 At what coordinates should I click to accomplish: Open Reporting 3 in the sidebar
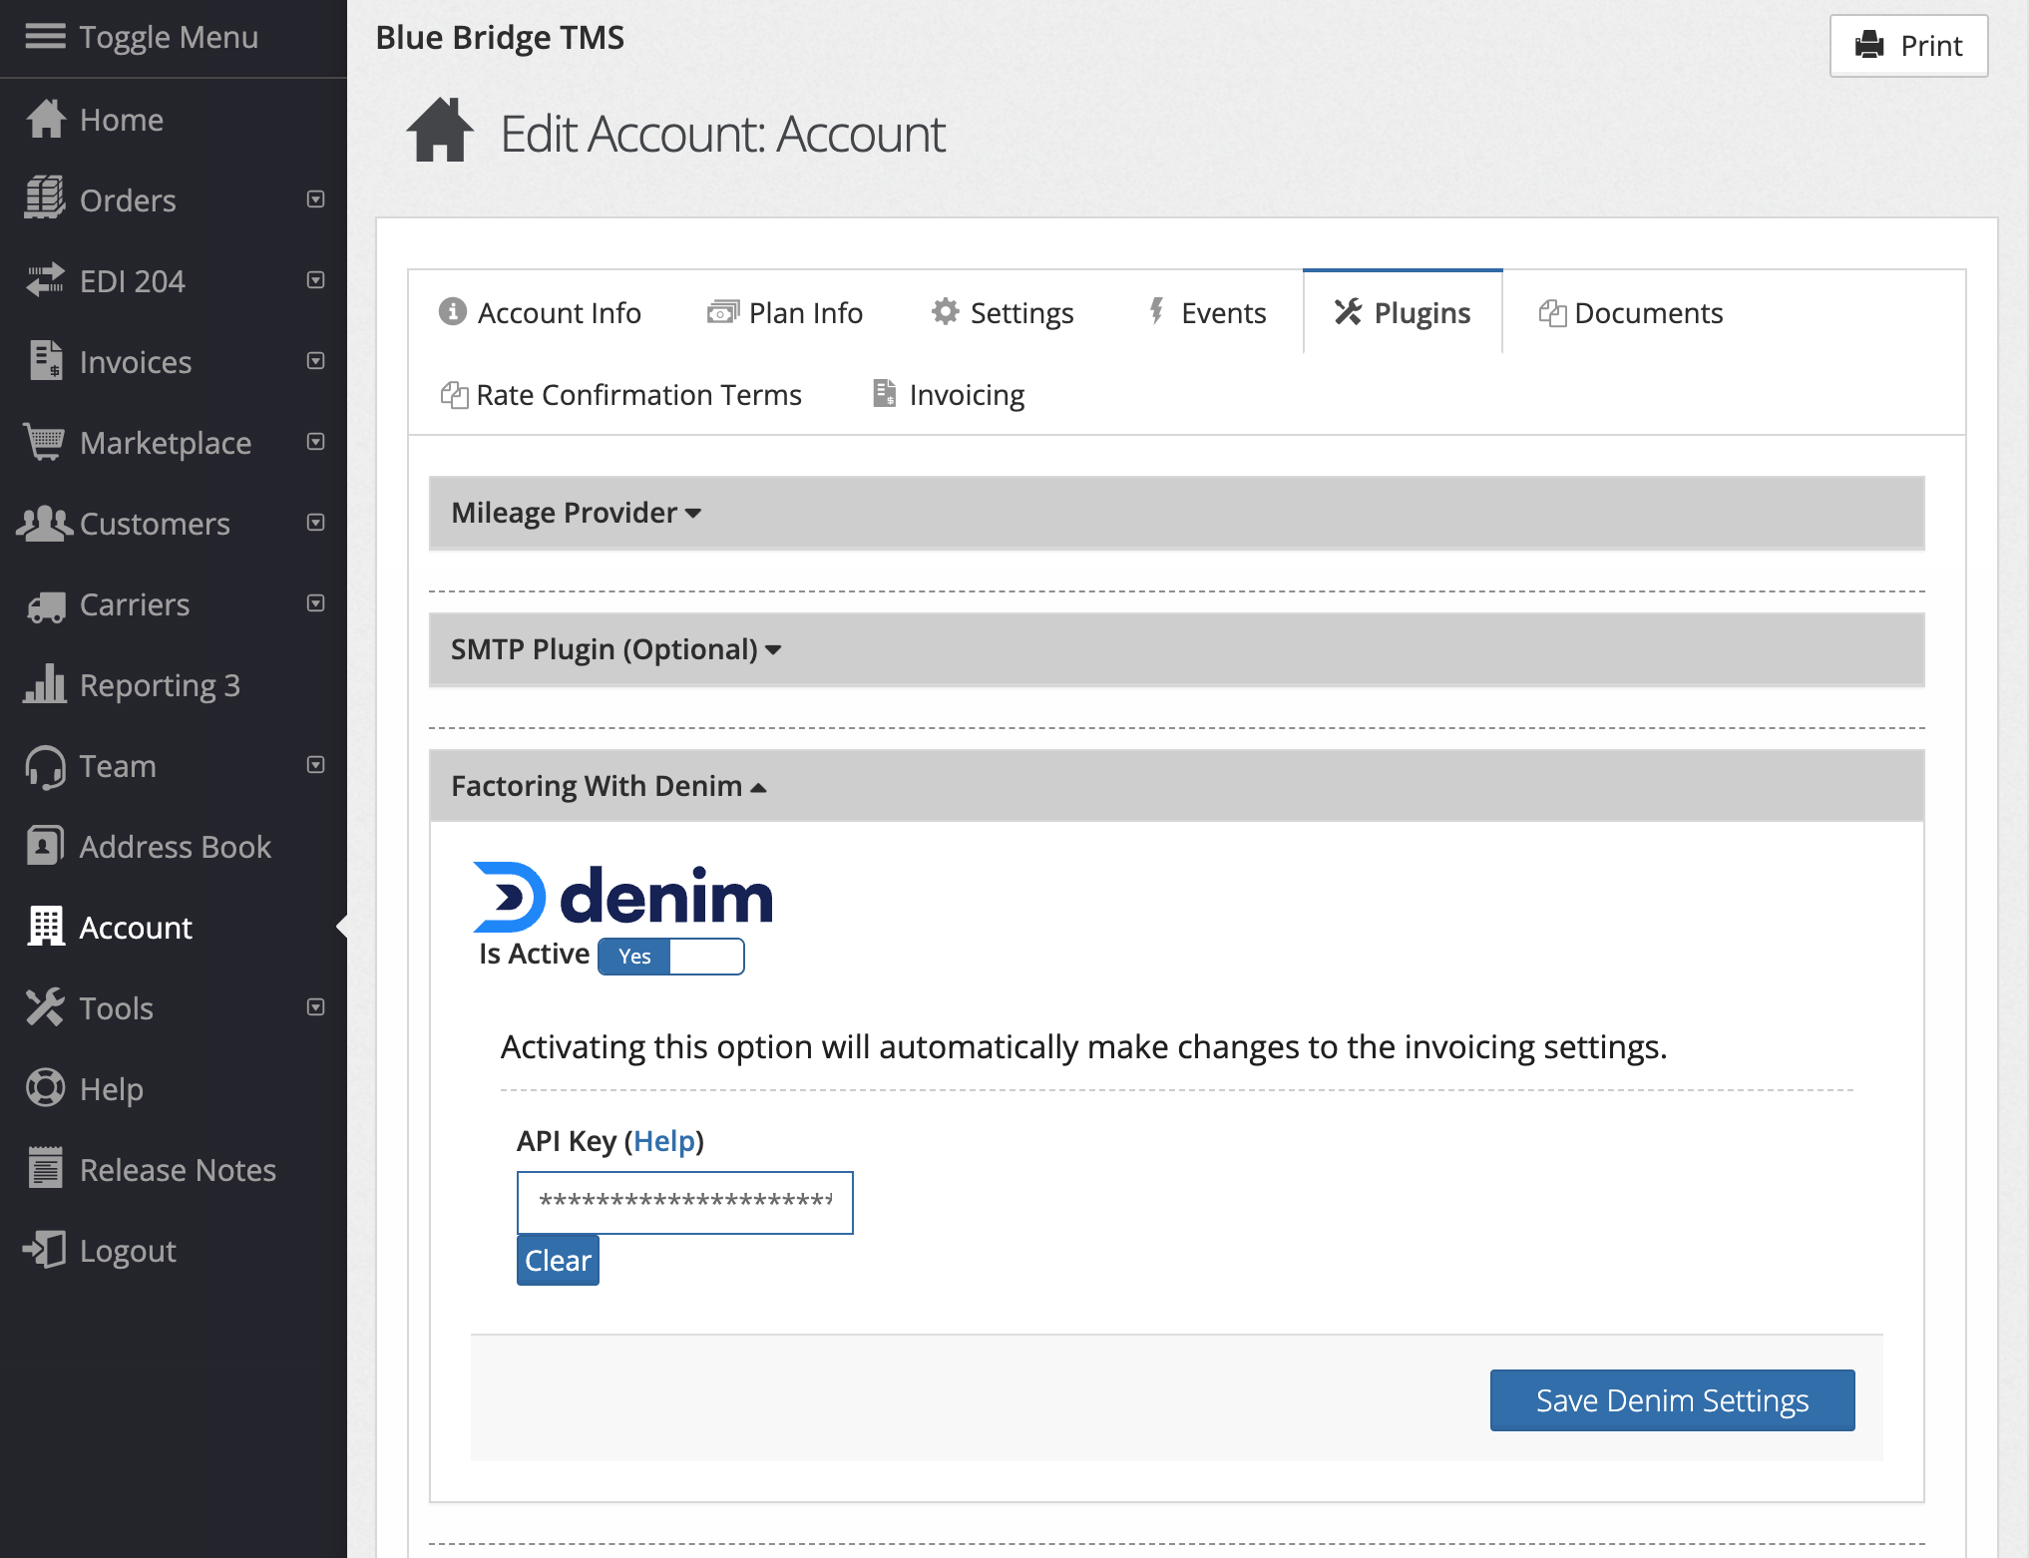pyautogui.click(x=160, y=685)
